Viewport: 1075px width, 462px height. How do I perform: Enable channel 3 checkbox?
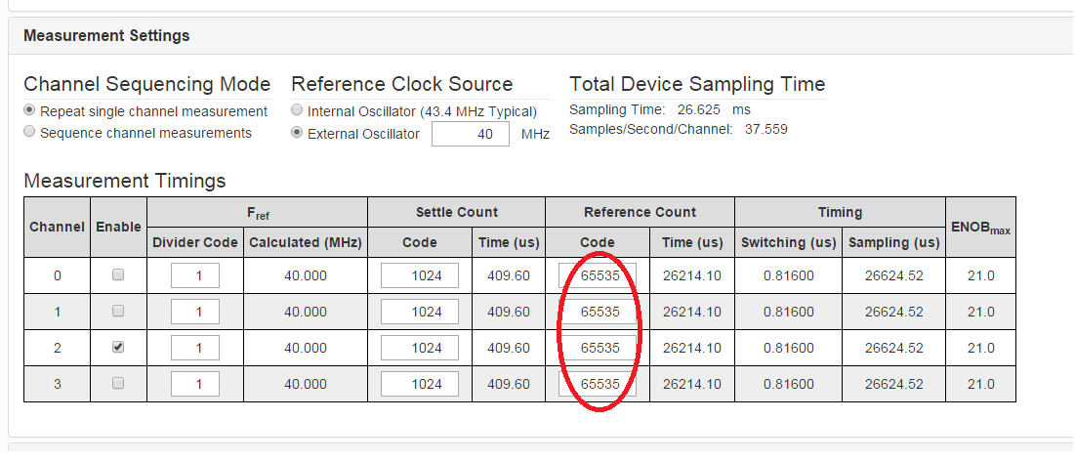(x=118, y=383)
